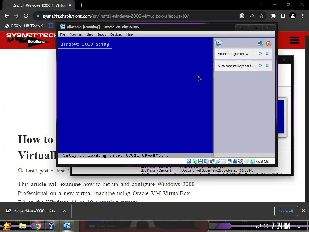The width and height of the screenshot is (309, 232).
Task: Open the action center notifications icon
Action: click(299, 226)
